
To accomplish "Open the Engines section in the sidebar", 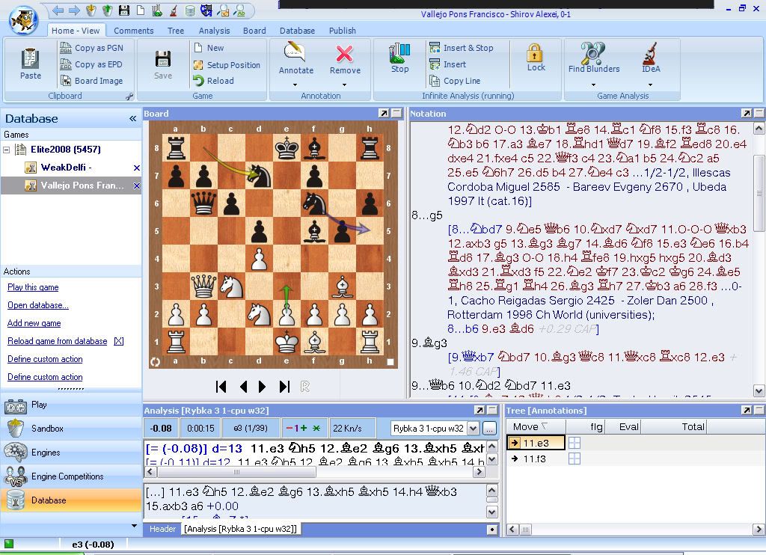I will pyautogui.click(x=71, y=453).
